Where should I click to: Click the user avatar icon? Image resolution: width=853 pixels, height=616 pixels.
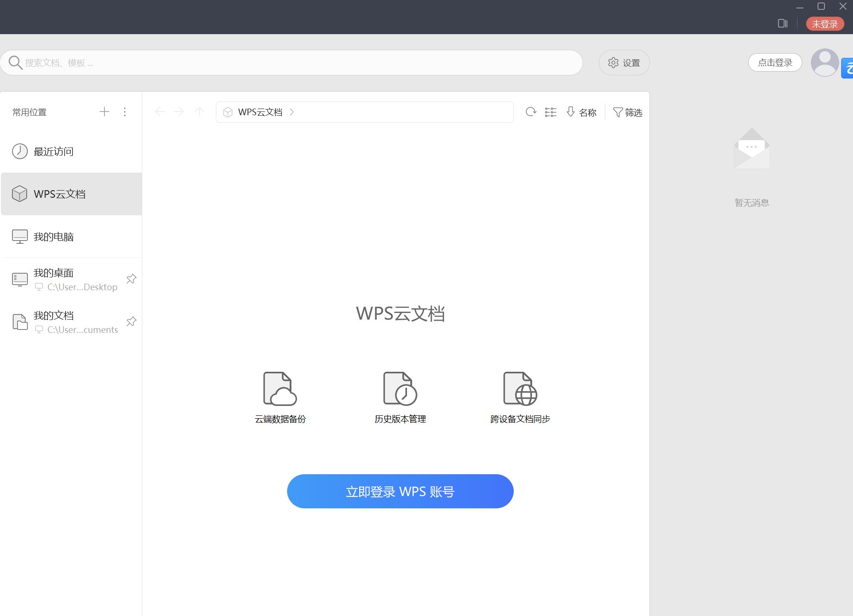[825, 62]
